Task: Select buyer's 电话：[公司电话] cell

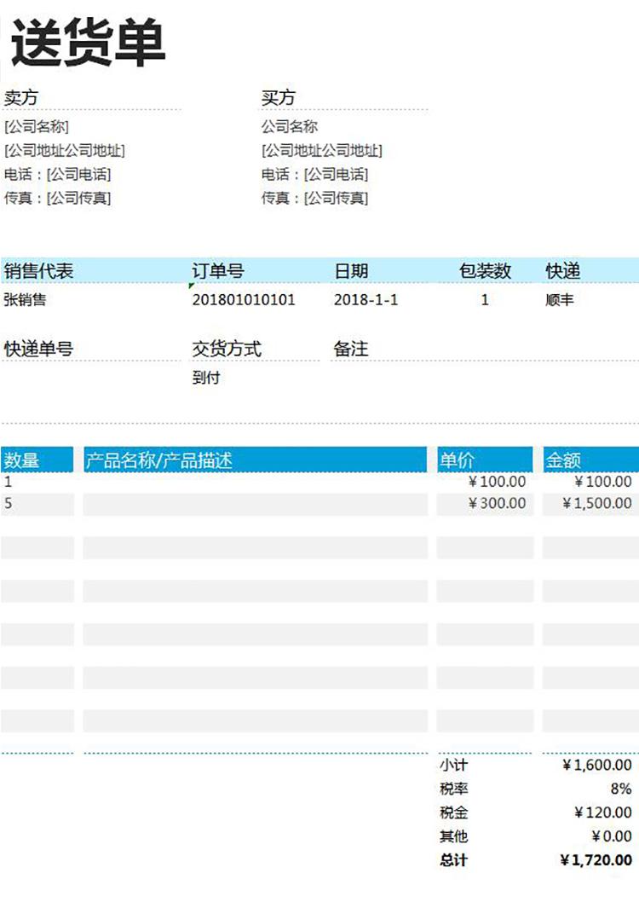Action: coord(315,174)
